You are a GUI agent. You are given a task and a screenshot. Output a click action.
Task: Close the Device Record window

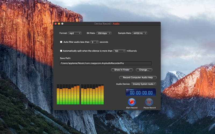56,24
